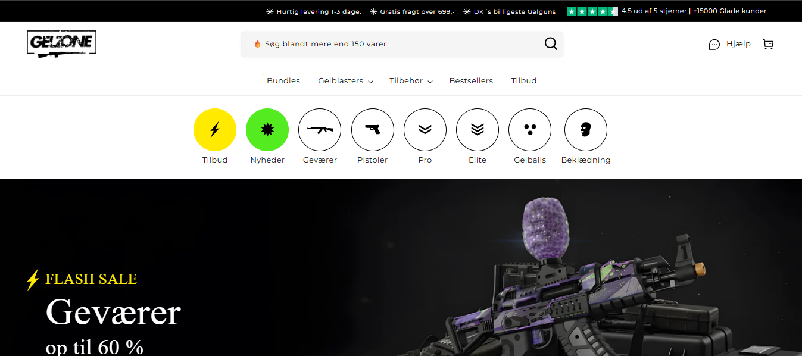Select the Beklædning balaclava category icon
Screen dimensions: 802x356
(585, 130)
